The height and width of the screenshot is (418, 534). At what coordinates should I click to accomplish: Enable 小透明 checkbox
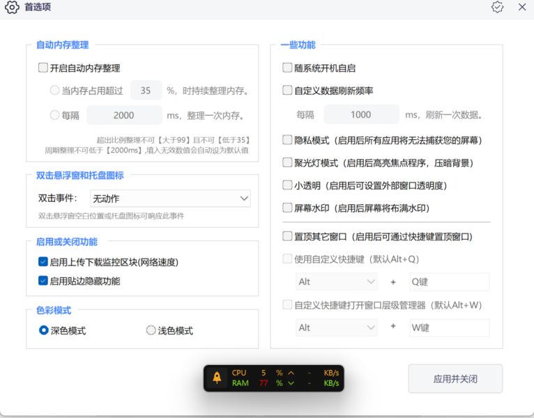(287, 185)
